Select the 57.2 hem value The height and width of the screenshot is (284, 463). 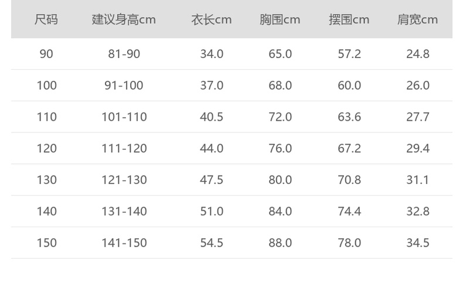349,54
